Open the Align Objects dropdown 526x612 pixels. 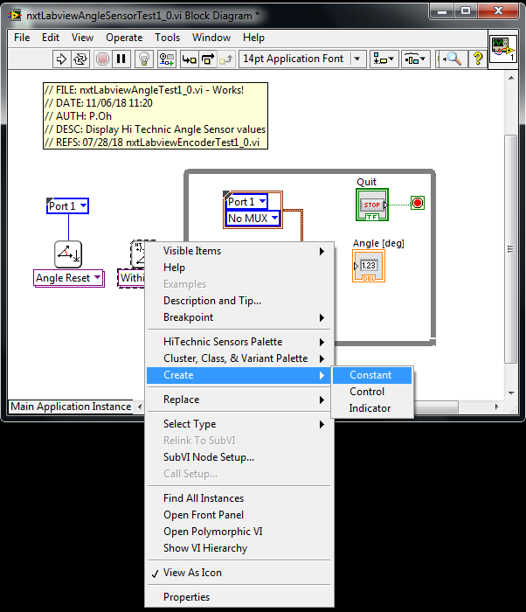tap(384, 59)
